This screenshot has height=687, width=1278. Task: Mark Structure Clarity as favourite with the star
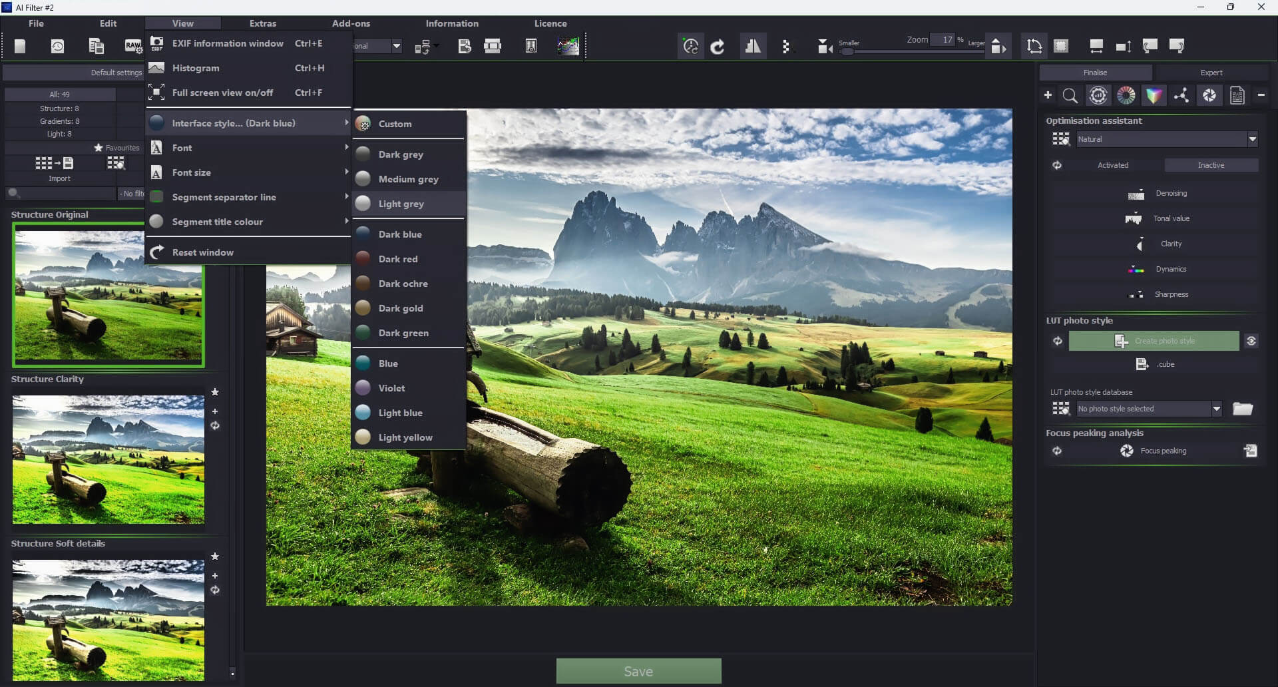click(215, 392)
